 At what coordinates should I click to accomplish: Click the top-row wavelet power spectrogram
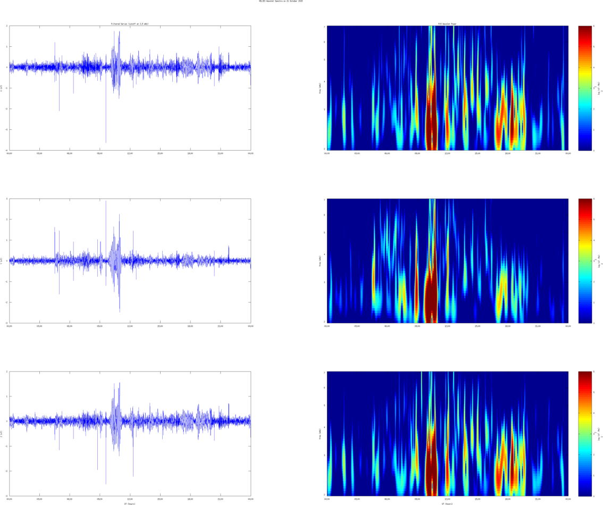point(448,88)
